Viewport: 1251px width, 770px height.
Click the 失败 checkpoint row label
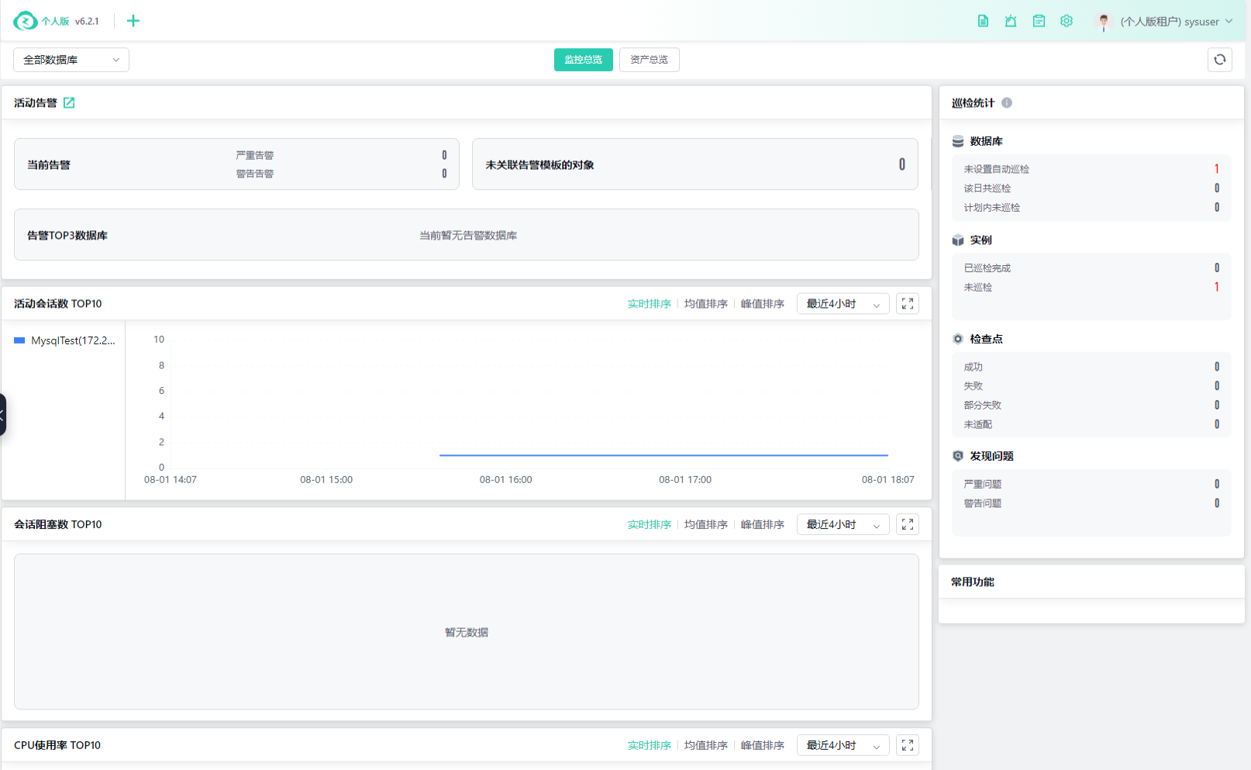pyautogui.click(x=974, y=386)
